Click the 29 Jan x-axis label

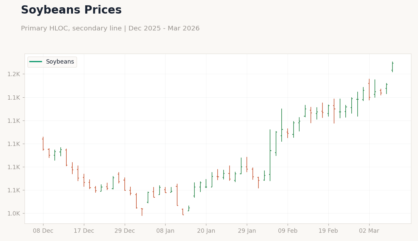point(247,231)
